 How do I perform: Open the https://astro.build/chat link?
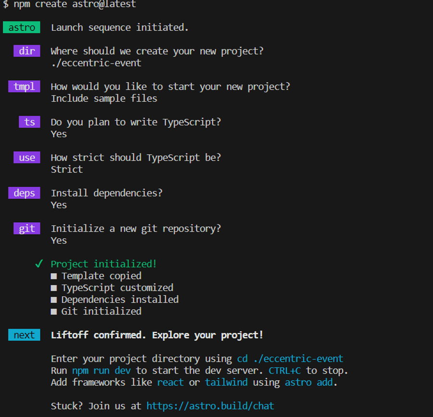pyautogui.click(x=210, y=406)
